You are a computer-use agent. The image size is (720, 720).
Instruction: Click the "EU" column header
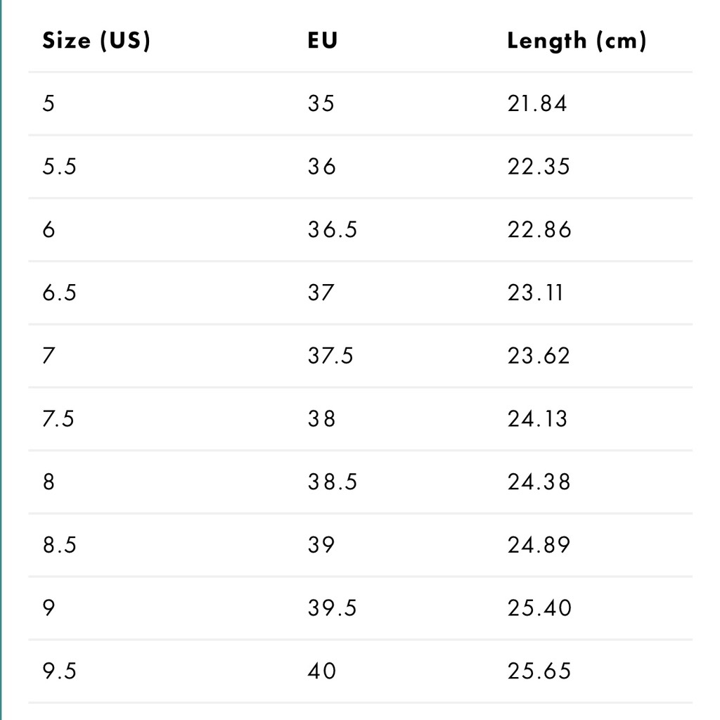tap(323, 41)
